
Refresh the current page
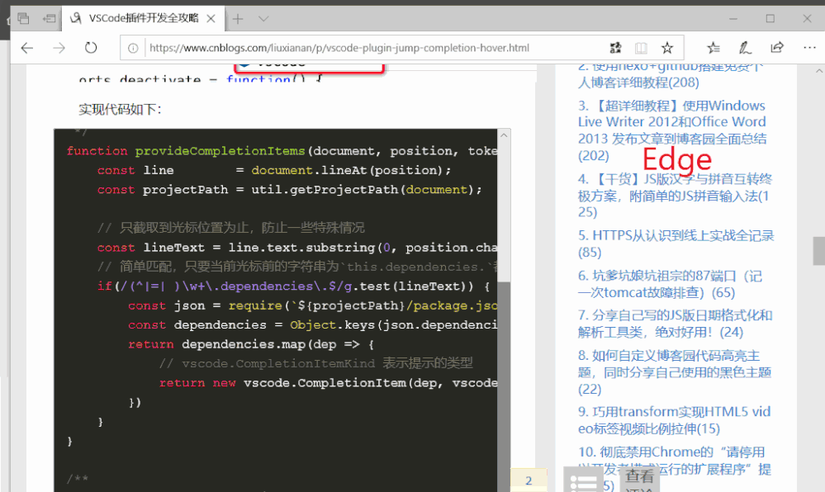pyautogui.click(x=91, y=48)
